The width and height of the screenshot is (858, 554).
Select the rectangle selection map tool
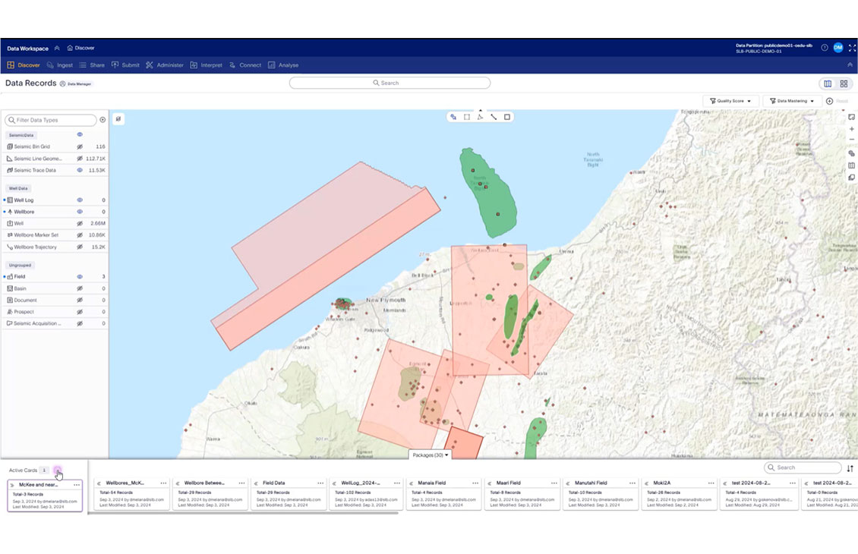[467, 117]
